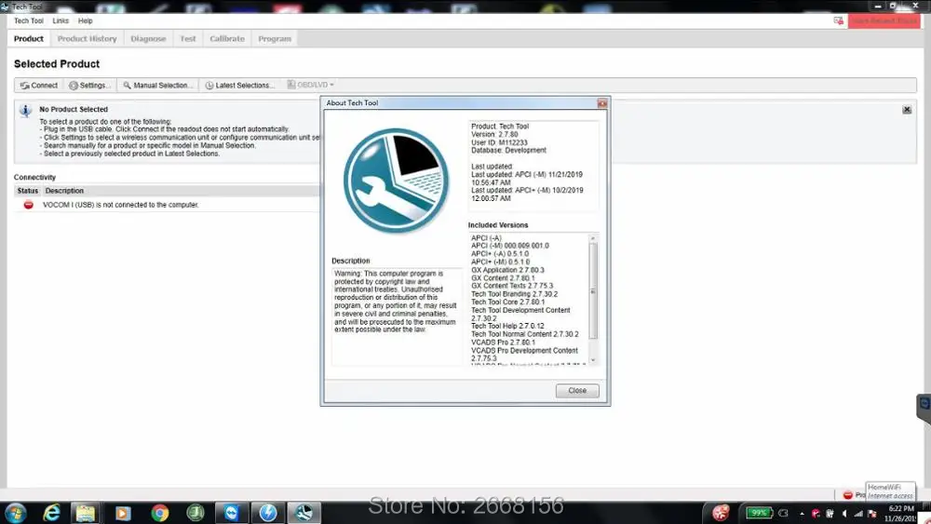The image size is (931, 524).
Task: Open file explorer from taskbar
Action: (86, 513)
